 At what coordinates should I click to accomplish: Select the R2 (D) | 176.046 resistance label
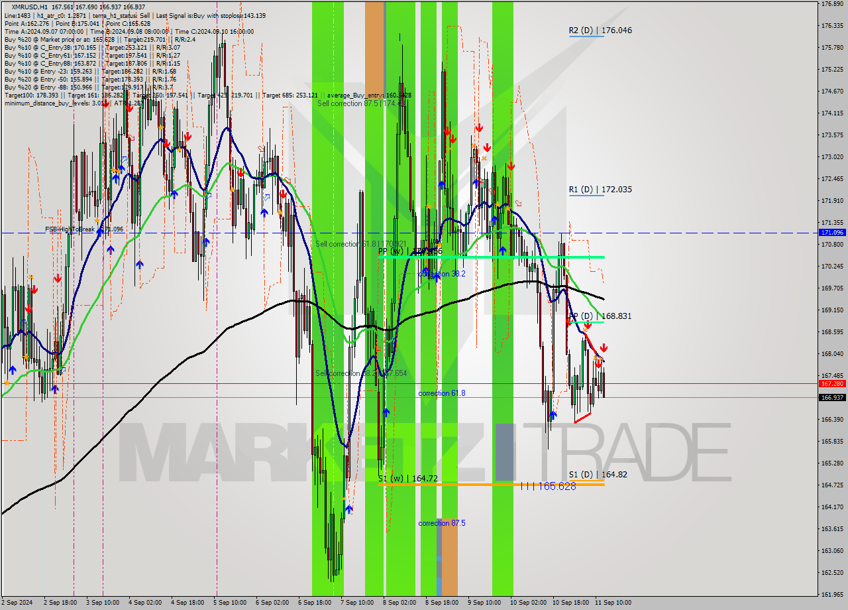coord(600,30)
